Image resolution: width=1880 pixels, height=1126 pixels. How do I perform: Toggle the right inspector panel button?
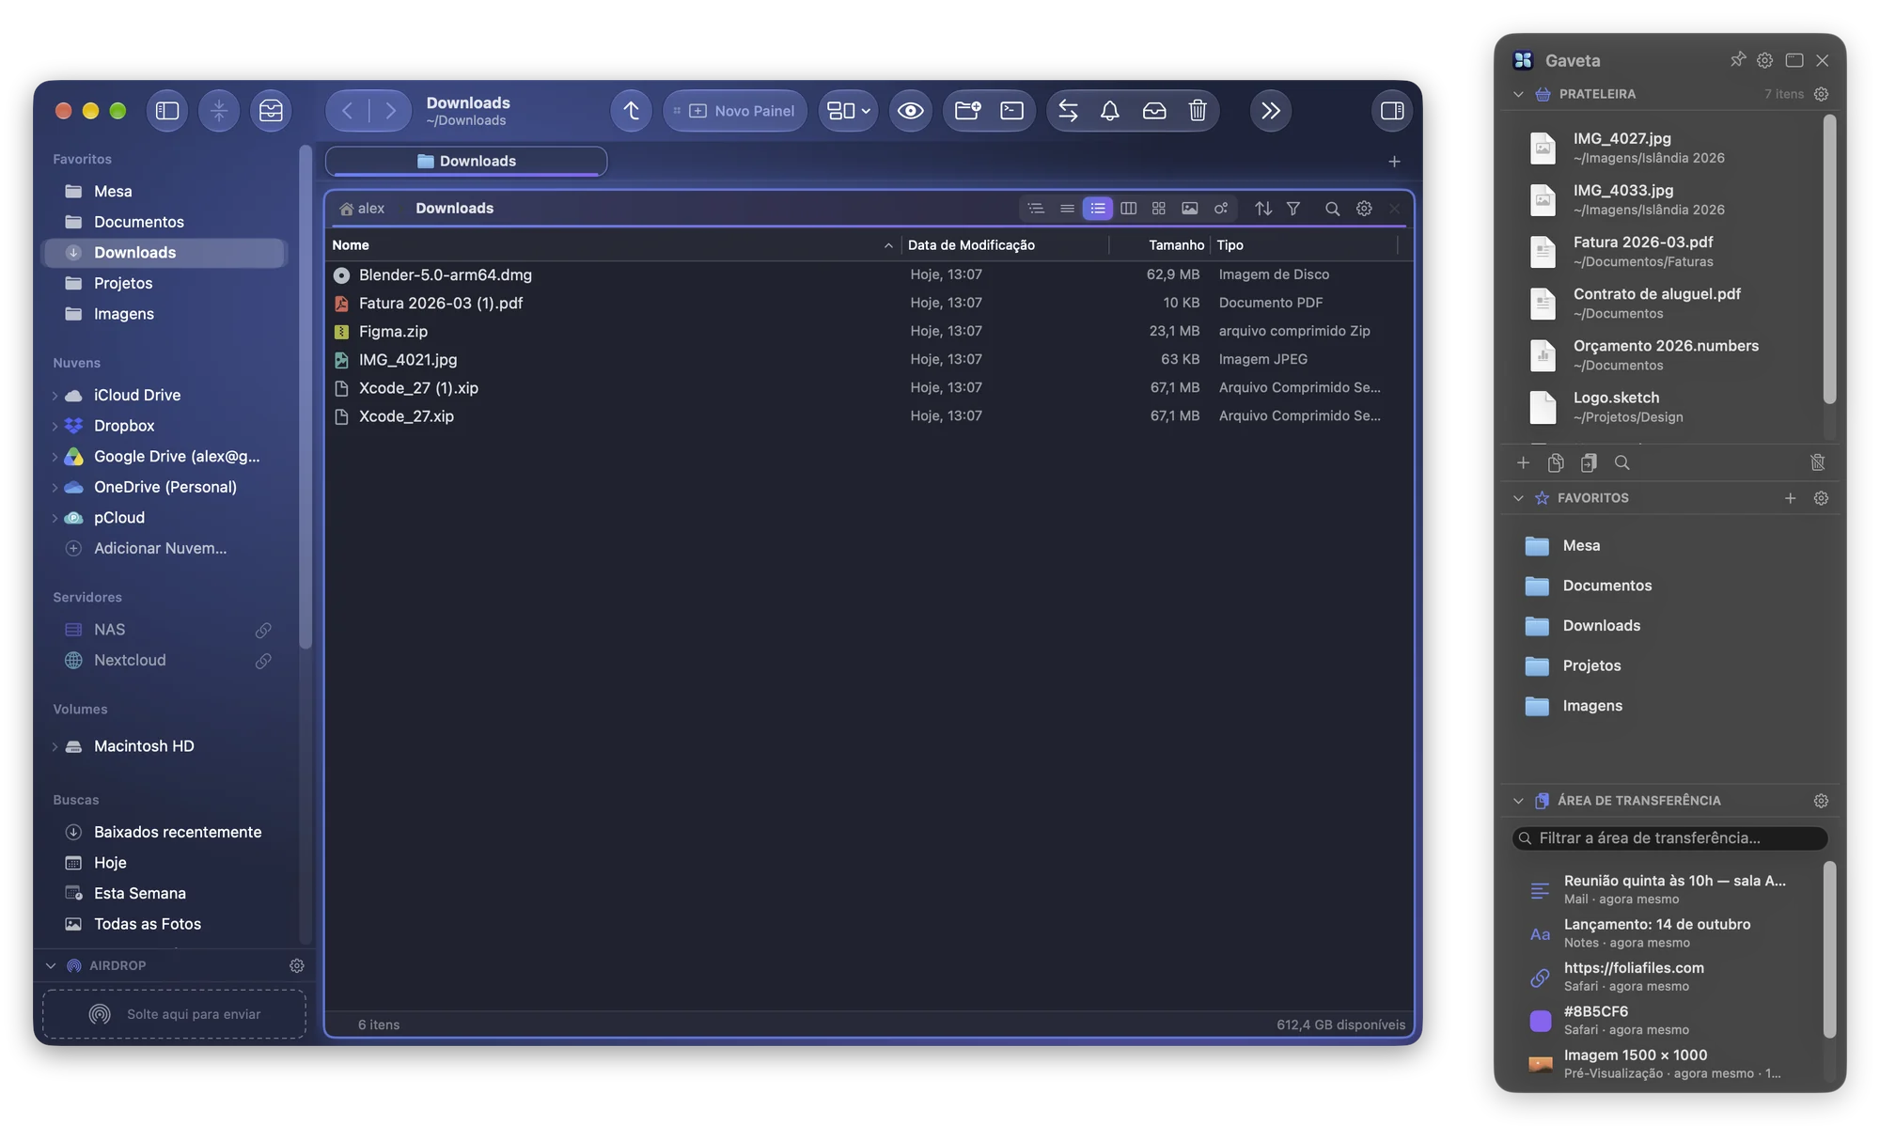point(1392,111)
